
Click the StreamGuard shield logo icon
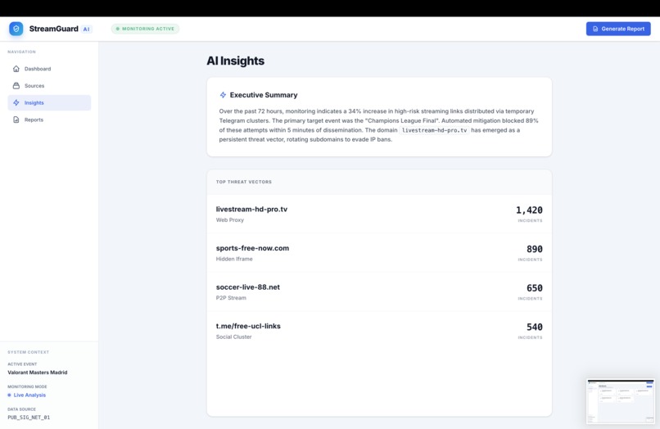pos(16,29)
